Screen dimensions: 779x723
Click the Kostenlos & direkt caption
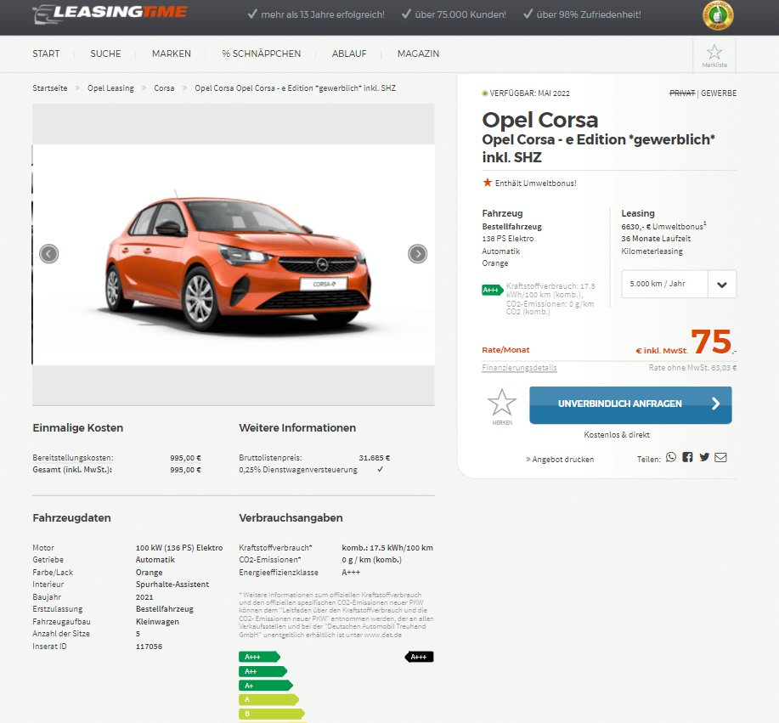[617, 435]
